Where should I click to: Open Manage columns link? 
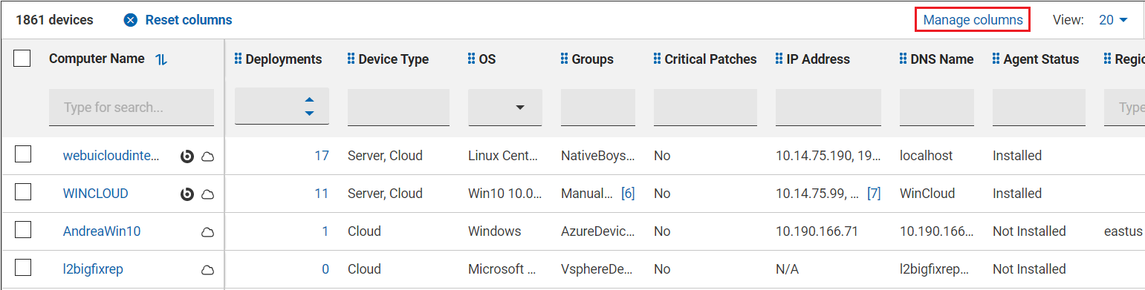[x=973, y=20]
